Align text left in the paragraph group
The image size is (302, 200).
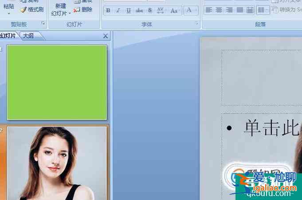point(208,10)
